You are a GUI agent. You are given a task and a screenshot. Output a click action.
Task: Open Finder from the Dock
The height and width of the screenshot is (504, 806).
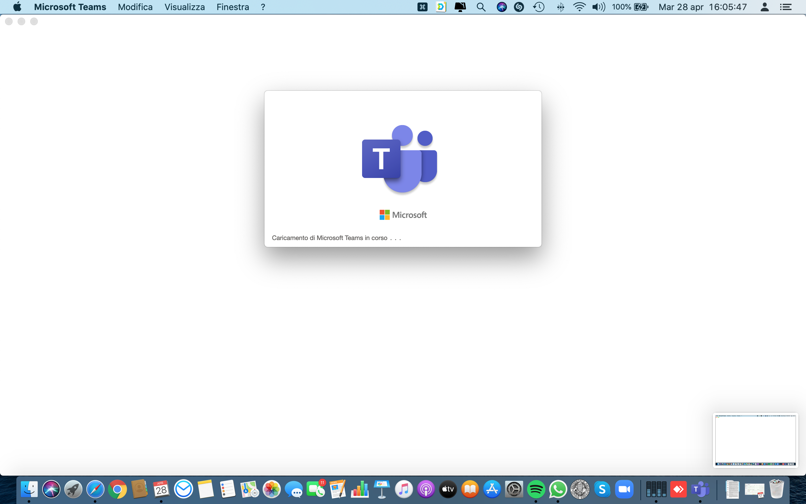tap(29, 489)
